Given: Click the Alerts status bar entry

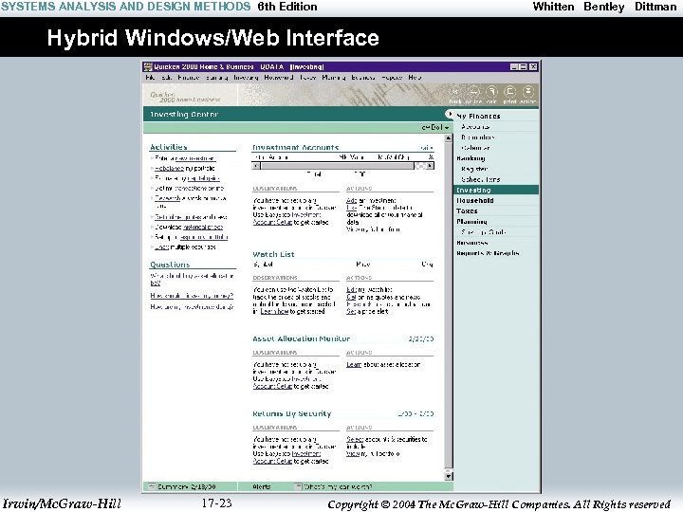Looking at the screenshot, I should pos(262,486).
